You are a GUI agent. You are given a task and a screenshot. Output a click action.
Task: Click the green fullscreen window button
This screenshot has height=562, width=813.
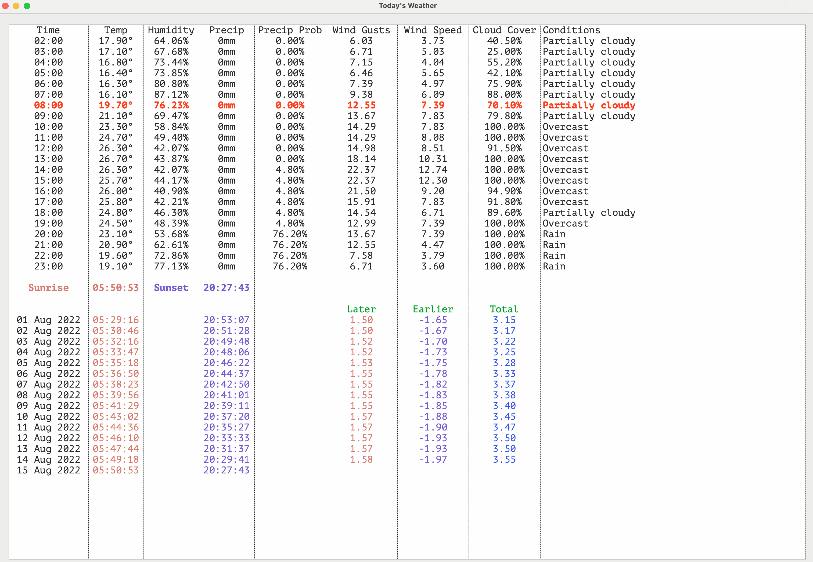click(27, 6)
